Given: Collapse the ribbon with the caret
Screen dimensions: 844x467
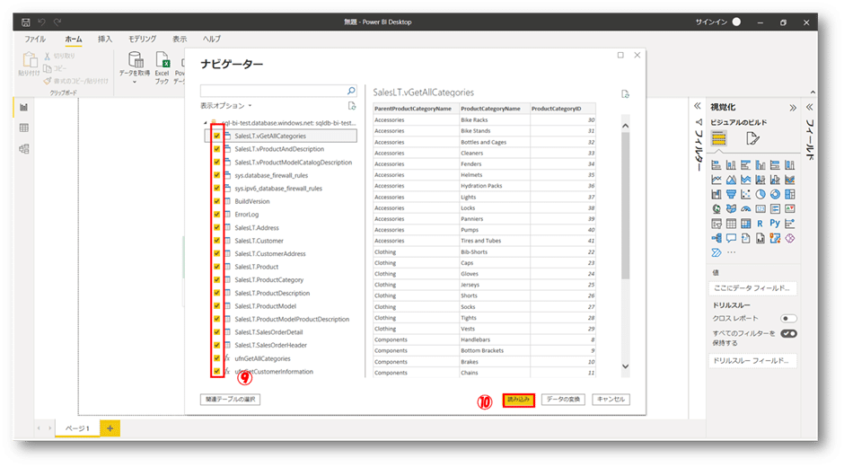Looking at the screenshot, I should coord(813,93).
